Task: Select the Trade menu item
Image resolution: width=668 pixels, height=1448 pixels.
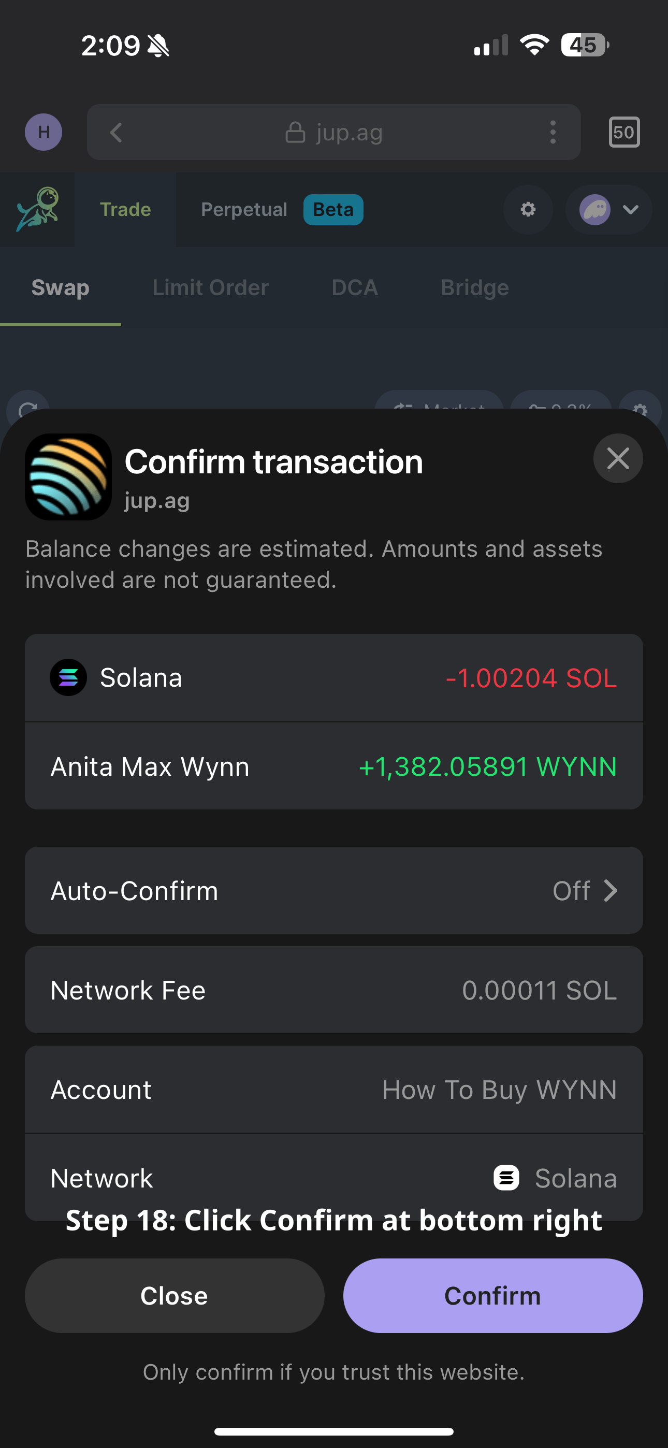Action: coord(125,210)
